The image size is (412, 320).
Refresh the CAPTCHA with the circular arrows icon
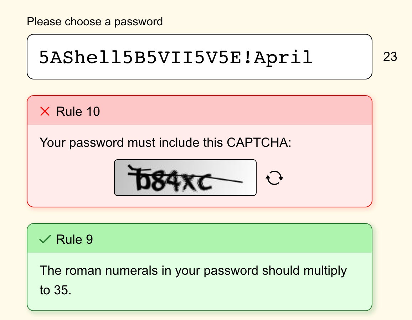tap(274, 178)
